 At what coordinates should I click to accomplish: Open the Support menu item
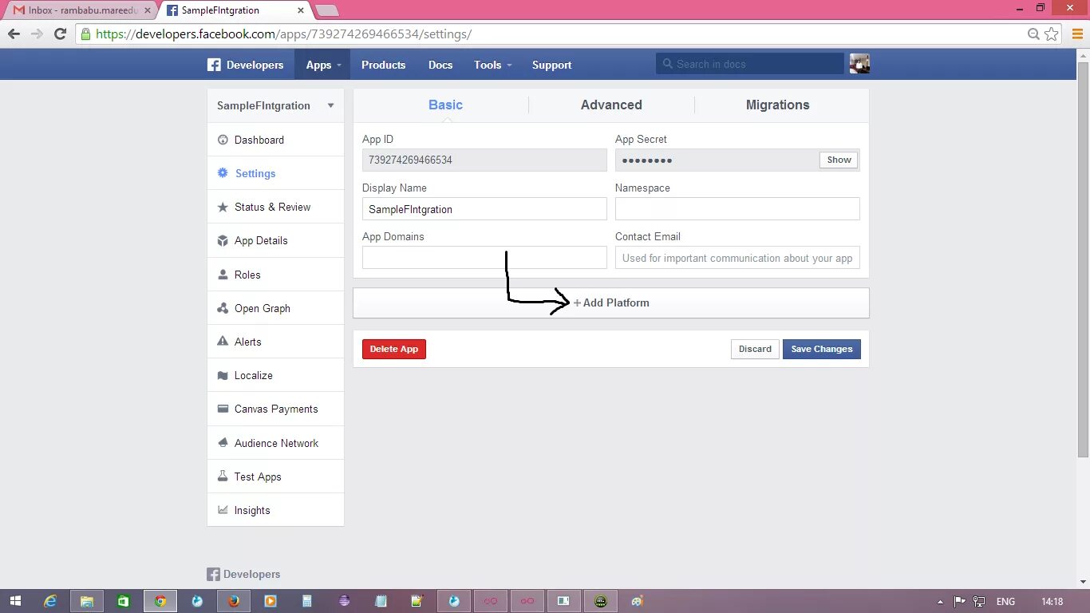(x=551, y=65)
